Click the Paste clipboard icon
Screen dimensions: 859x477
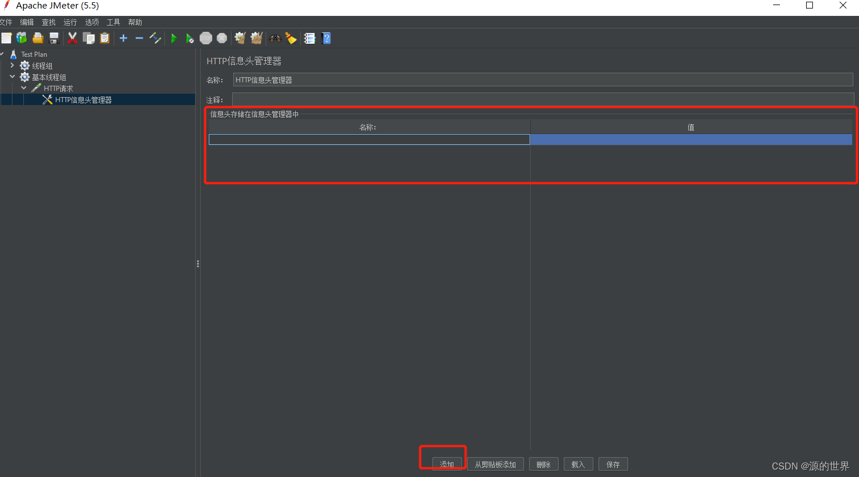click(105, 38)
